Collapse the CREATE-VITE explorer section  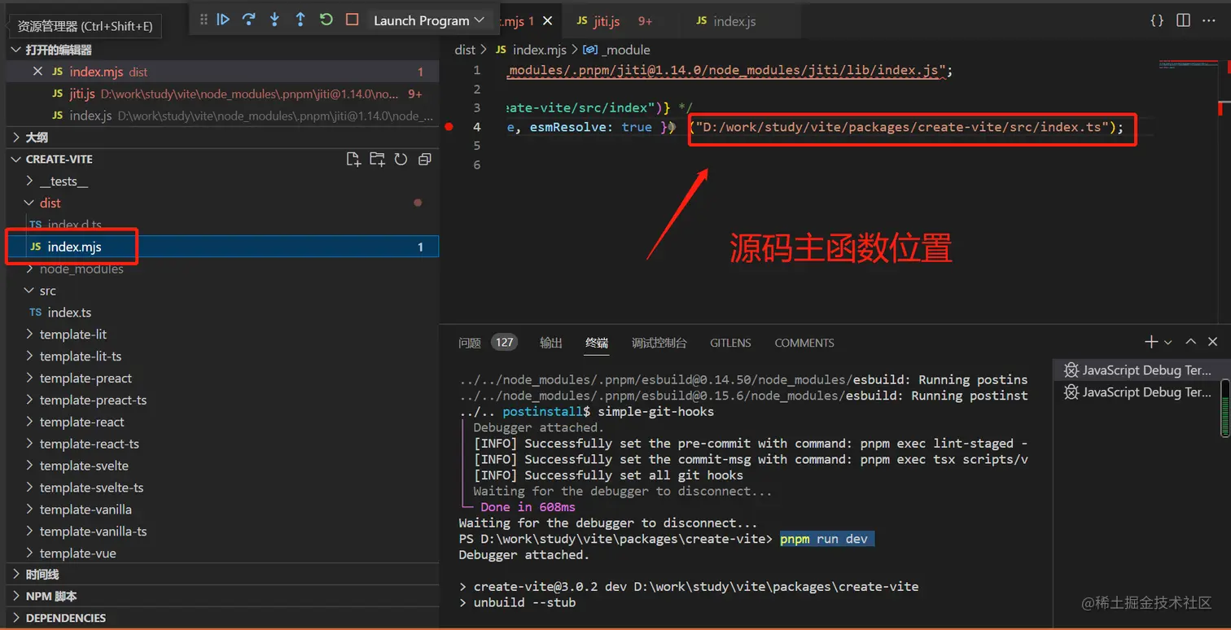click(x=59, y=159)
